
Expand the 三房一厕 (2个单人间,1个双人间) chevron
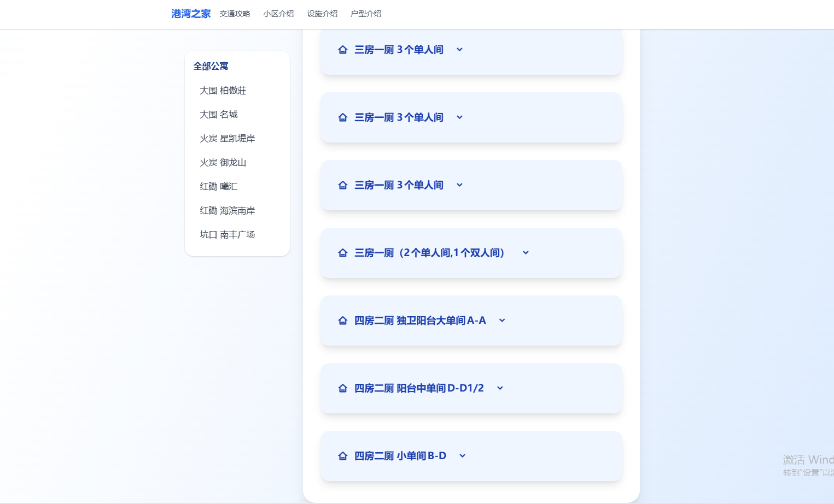[x=526, y=253]
